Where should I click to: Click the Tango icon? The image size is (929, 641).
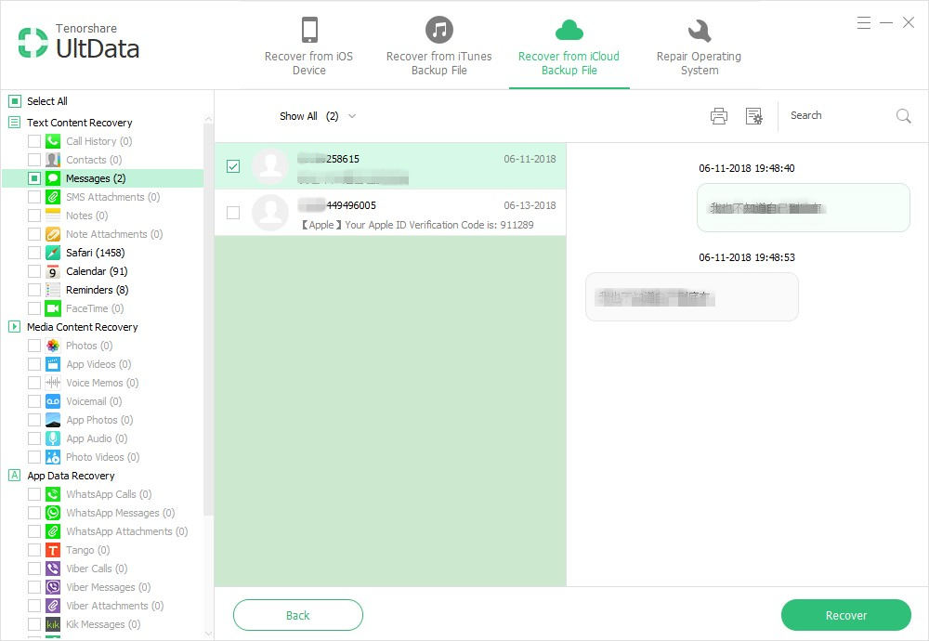click(x=53, y=550)
